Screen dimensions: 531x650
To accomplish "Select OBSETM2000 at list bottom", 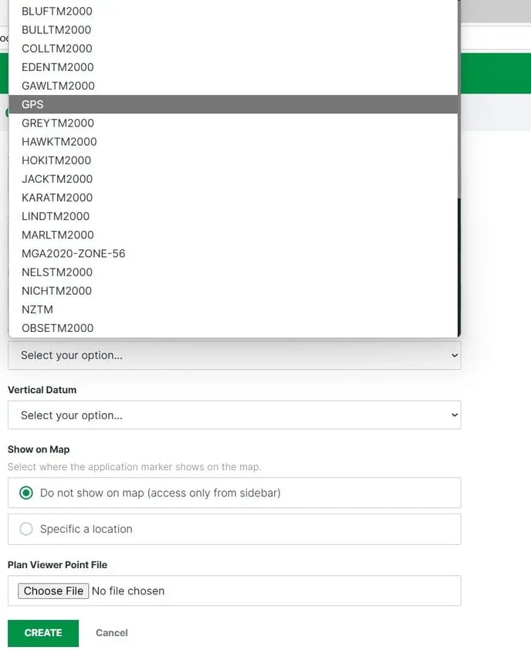I will point(58,328).
